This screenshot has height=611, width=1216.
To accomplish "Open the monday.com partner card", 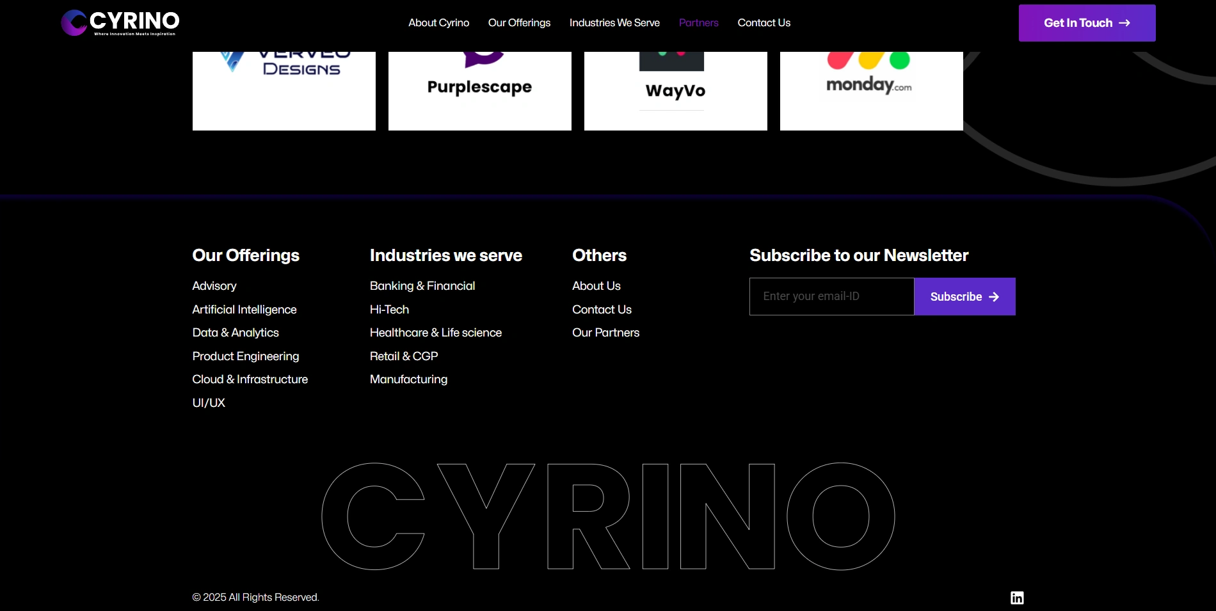I will tap(872, 91).
